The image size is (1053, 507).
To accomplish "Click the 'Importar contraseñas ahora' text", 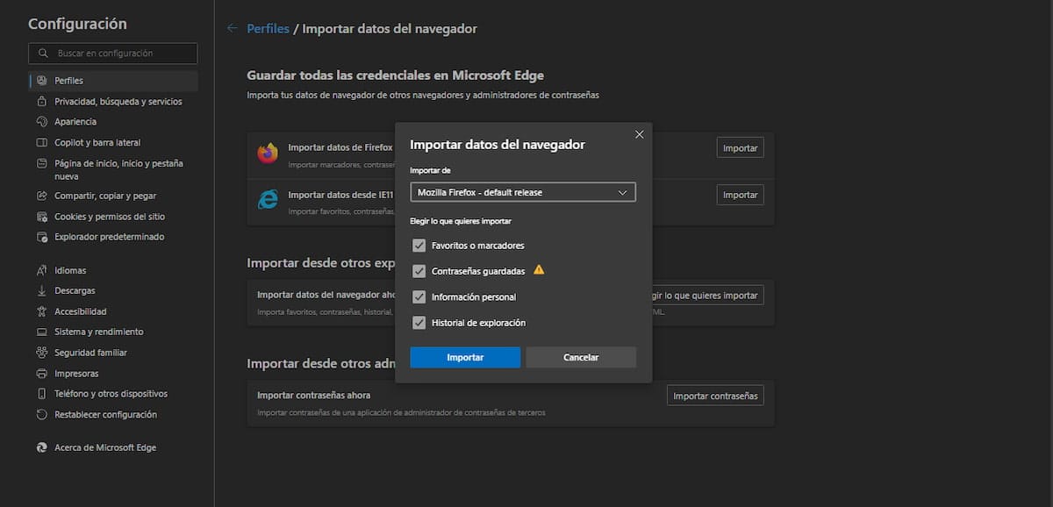I will click(x=313, y=395).
